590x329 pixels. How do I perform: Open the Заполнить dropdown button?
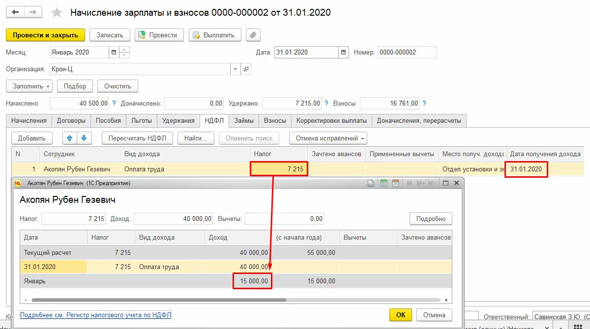pos(29,86)
